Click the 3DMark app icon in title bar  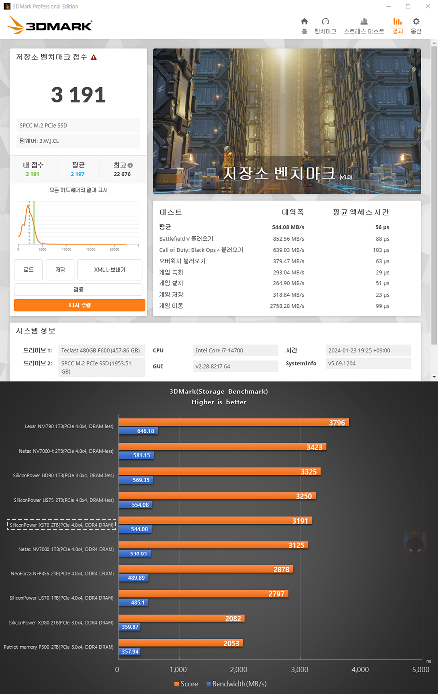(x=7, y=6)
